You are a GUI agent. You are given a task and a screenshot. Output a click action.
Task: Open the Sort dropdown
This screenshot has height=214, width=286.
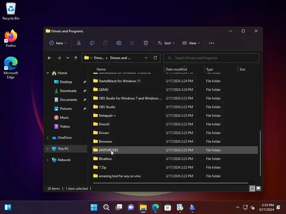[166, 43]
